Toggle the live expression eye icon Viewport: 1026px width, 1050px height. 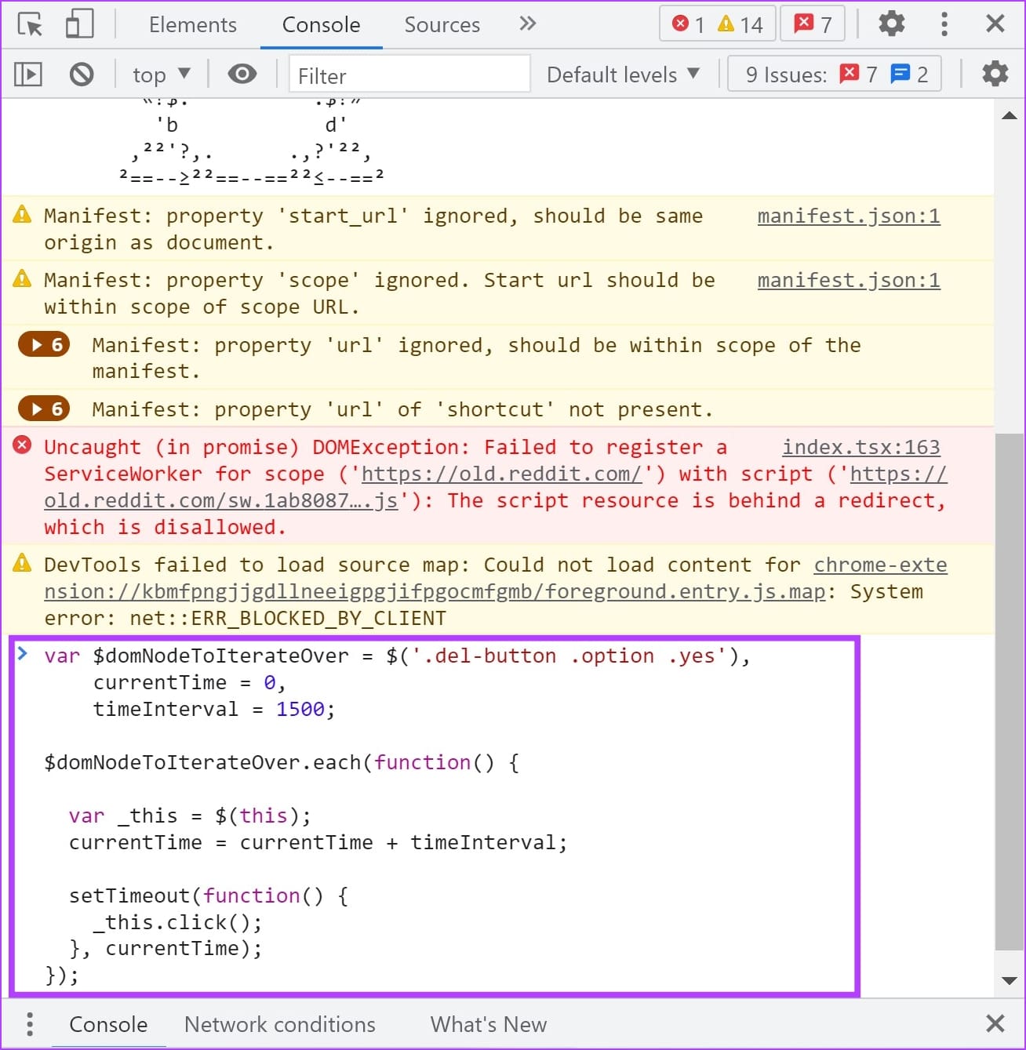tap(242, 74)
